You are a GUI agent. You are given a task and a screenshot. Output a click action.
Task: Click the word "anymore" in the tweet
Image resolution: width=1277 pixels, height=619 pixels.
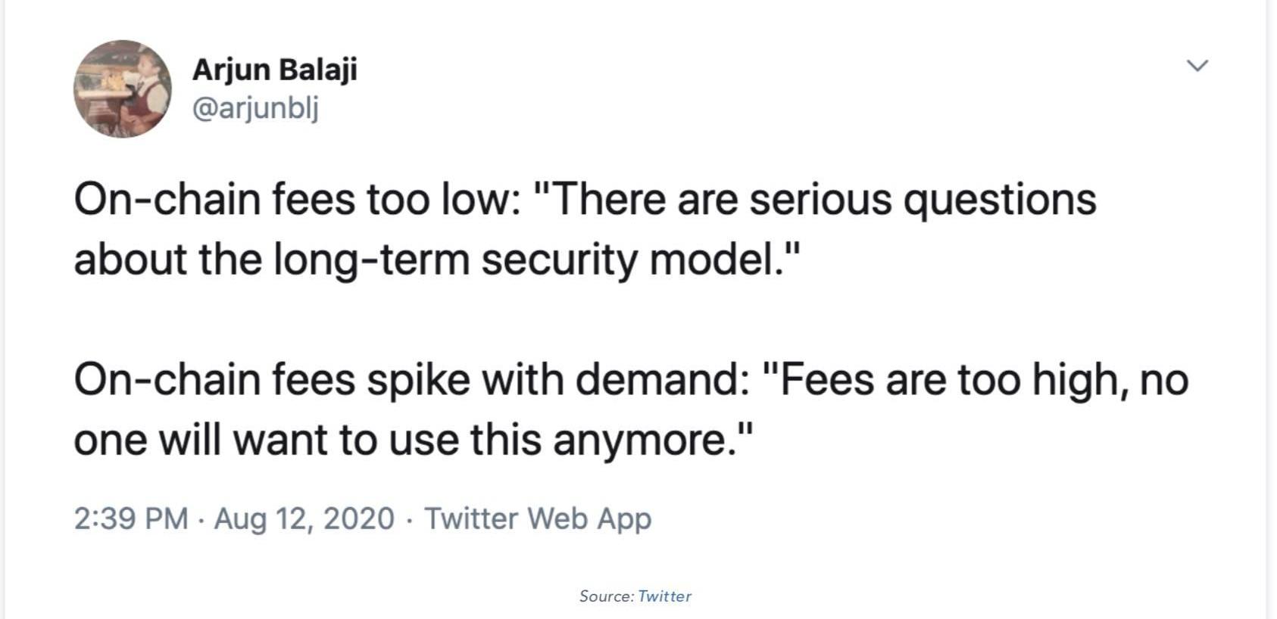[x=640, y=440]
